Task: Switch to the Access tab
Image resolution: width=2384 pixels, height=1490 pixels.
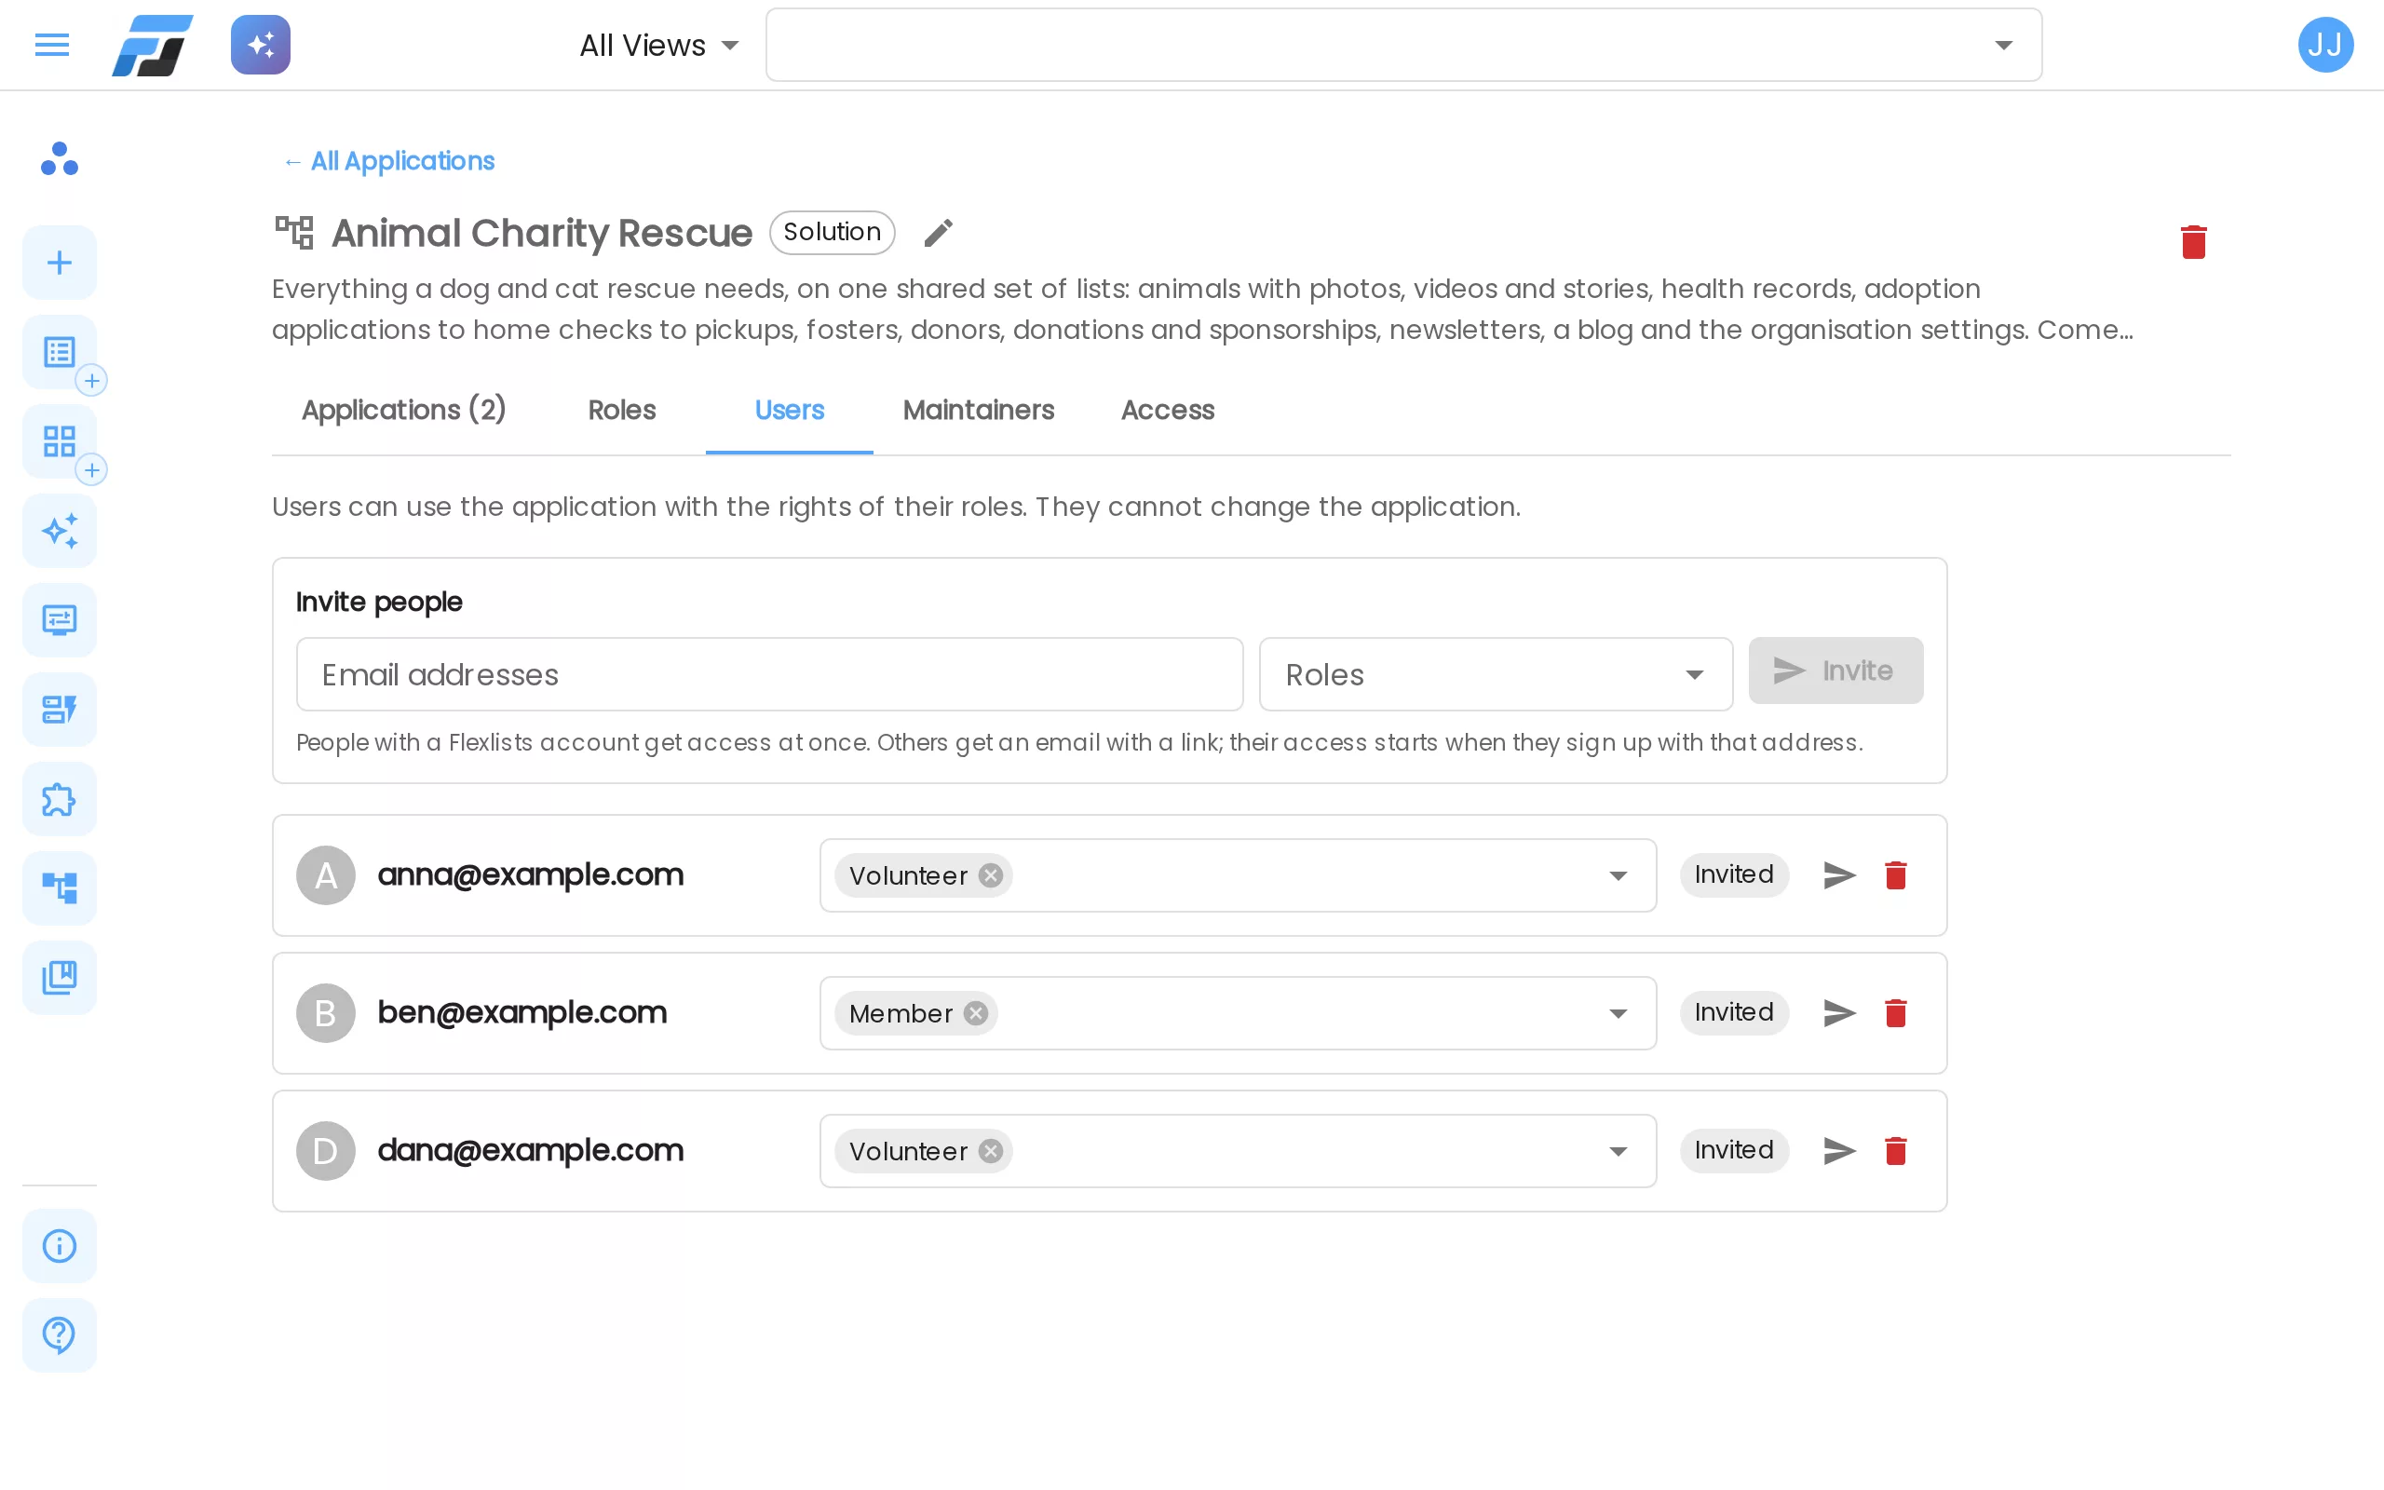Action: coord(1168,410)
